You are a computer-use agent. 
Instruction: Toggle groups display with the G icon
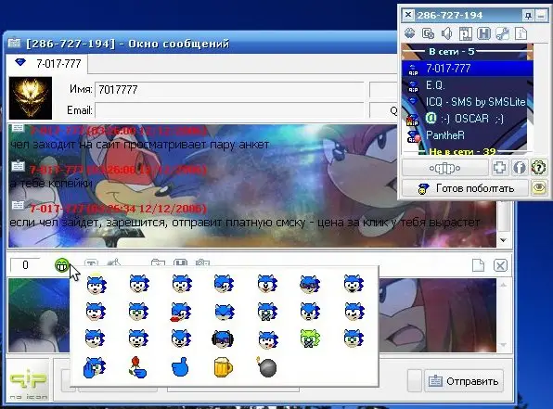pos(428,33)
